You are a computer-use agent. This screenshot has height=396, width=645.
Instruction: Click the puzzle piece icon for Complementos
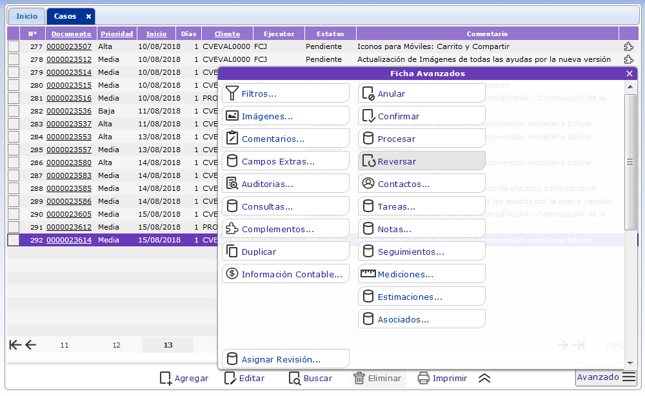click(232, 229)
